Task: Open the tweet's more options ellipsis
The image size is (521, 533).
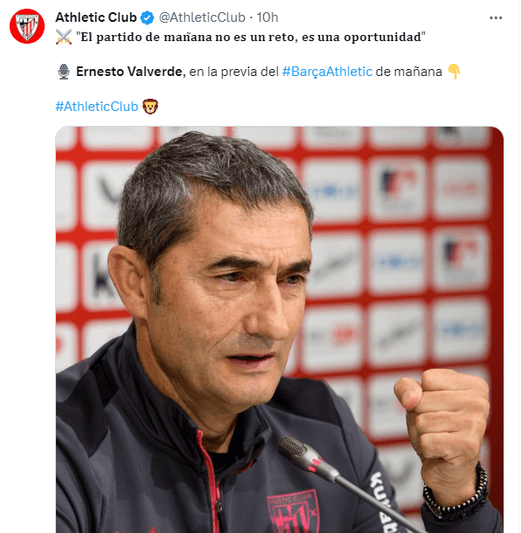Action: (x=496, y=17)
